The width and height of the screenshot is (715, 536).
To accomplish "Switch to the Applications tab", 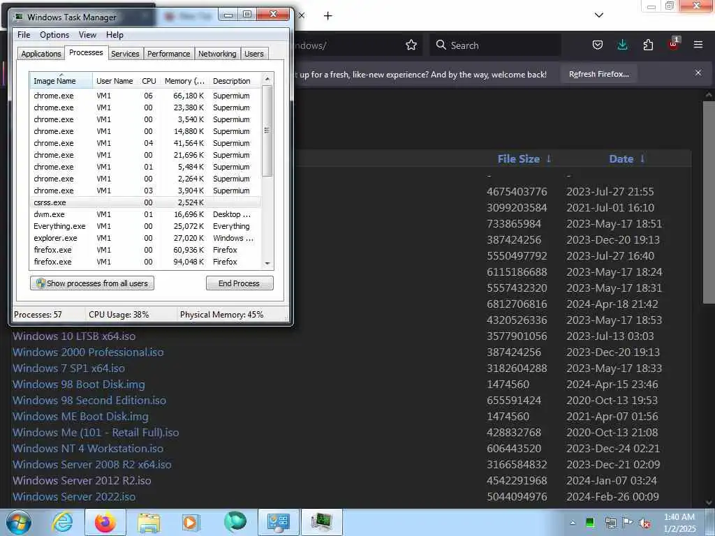I will pyautogui.click(x=41, y=54).
